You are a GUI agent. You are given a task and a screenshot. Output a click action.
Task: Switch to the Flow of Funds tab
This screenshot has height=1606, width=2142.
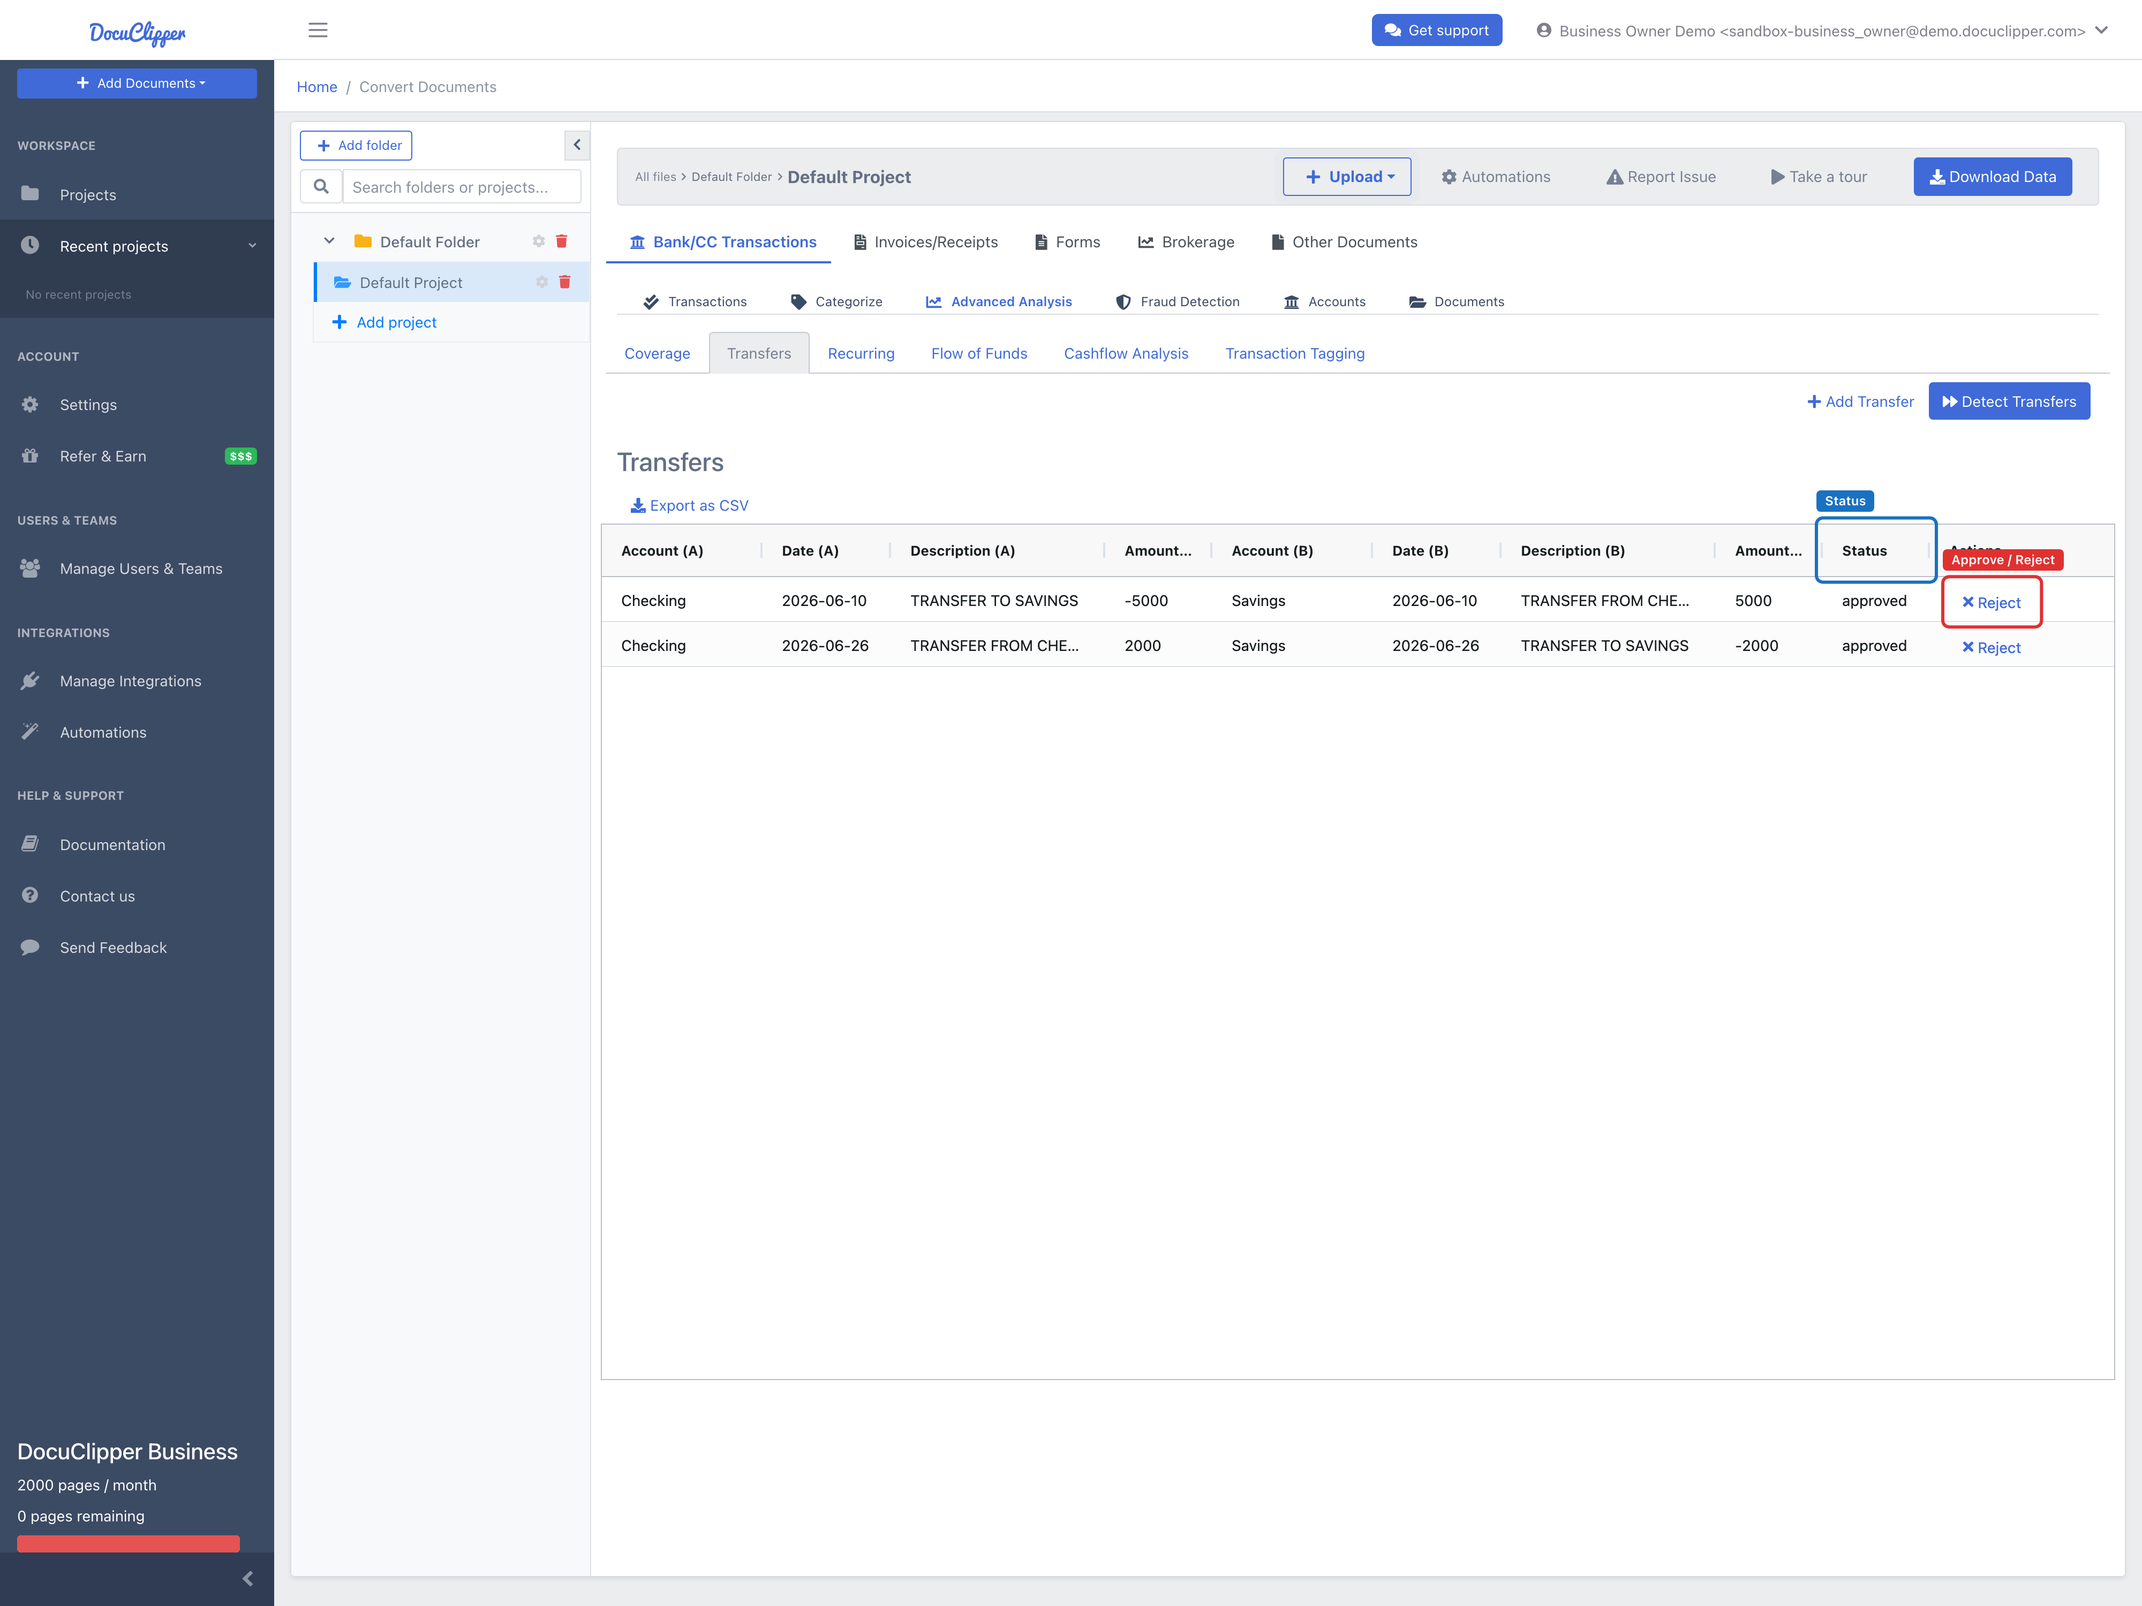979,353
